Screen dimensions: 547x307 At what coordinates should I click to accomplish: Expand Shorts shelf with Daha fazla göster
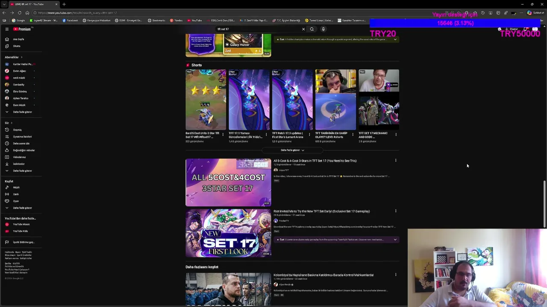click(292, 150)
